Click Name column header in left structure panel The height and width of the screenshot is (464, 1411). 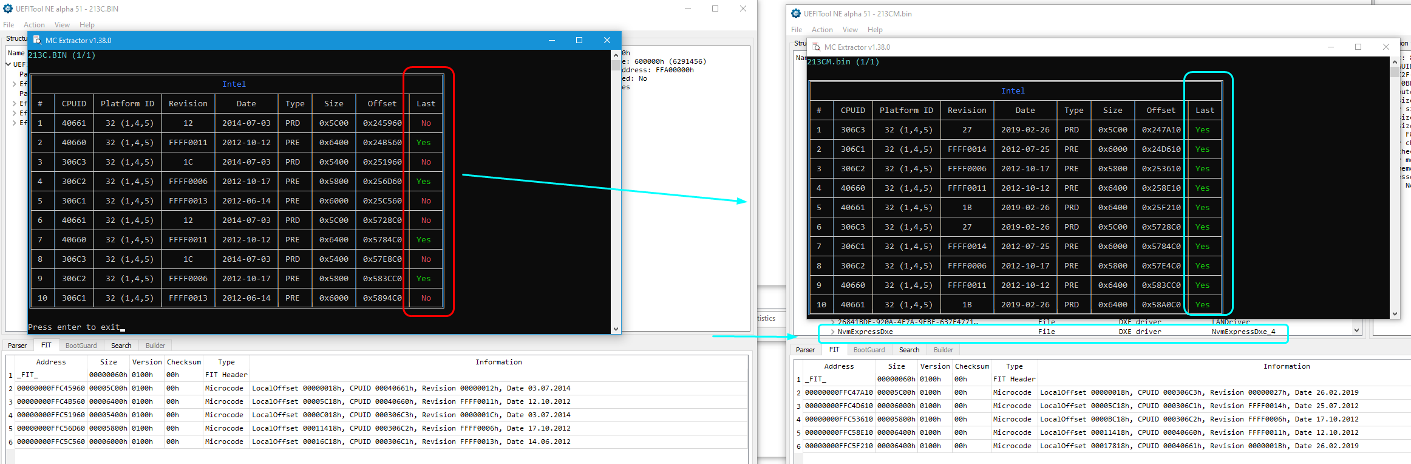click(x=16, y=53)
